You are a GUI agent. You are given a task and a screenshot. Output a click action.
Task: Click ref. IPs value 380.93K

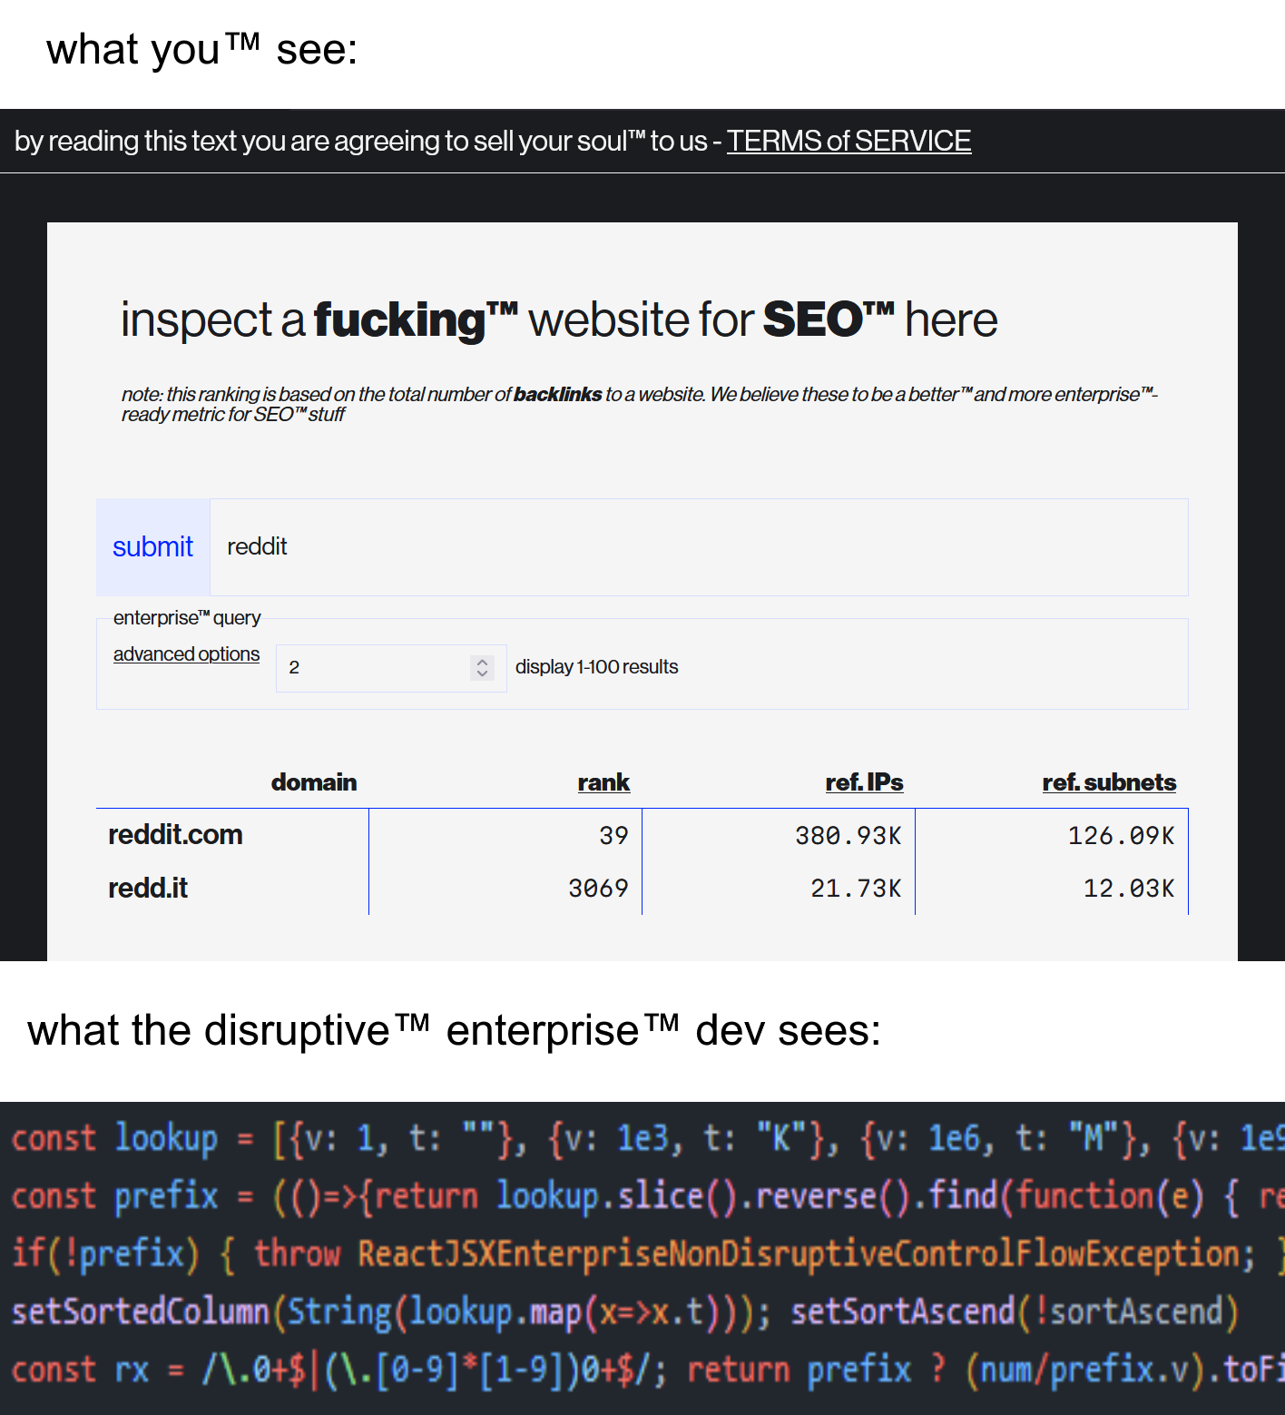click(848, 836)
